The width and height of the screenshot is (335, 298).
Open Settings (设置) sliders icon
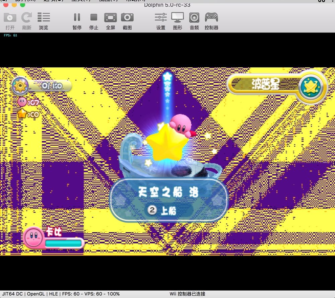161,17
